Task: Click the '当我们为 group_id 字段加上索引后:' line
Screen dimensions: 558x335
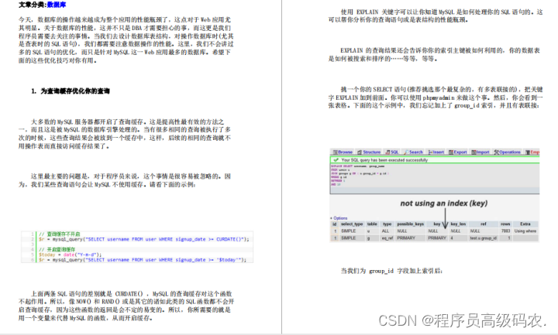Action: tap(391, 271)
